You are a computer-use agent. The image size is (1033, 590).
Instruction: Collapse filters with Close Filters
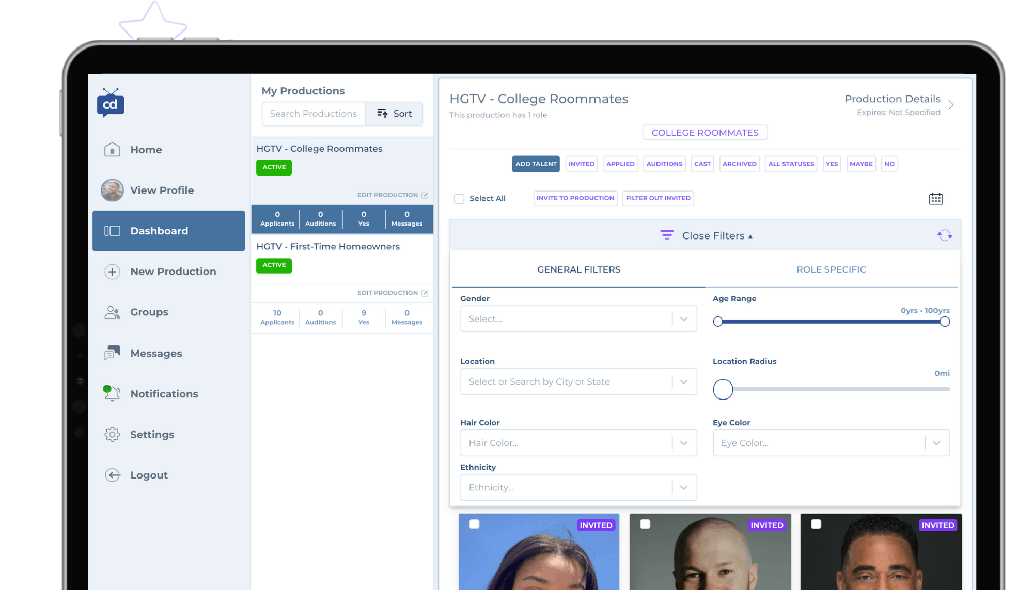[713, 236]
